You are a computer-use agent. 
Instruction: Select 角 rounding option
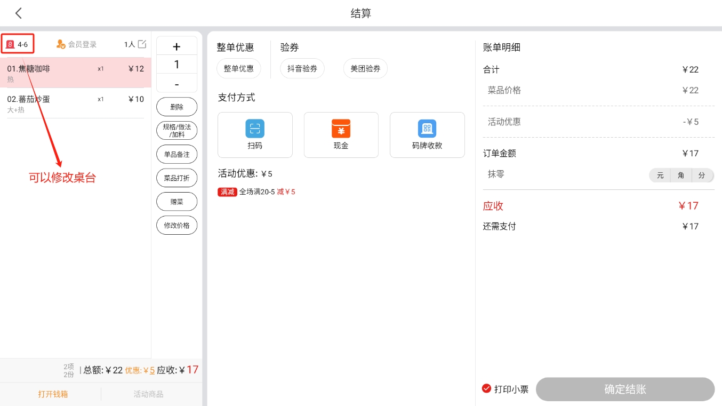pyautogui.click(x=681, y=175)
